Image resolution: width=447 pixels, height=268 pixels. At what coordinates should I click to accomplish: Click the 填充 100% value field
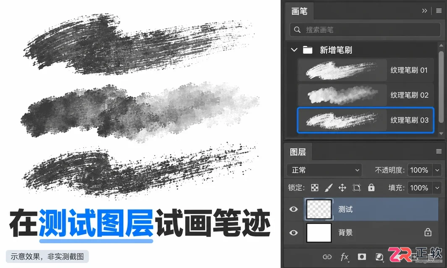click(420, 188)
